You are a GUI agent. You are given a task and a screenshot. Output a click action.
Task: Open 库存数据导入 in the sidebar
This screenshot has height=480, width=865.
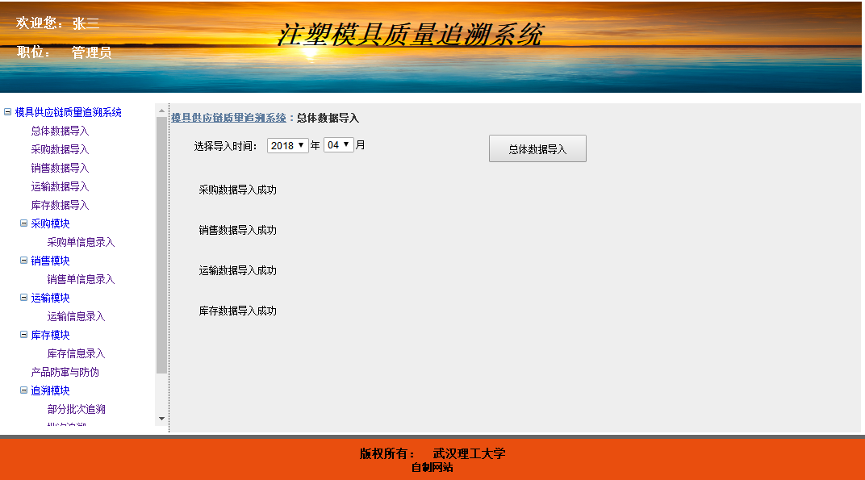(x=60, y=205)
